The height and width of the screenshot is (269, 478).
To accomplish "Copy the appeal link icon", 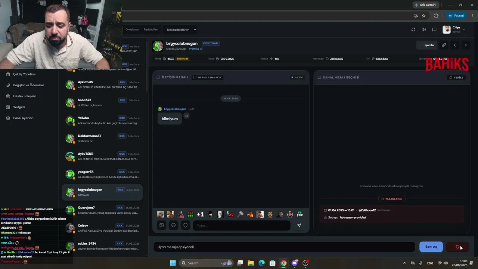I will point(444,45).
